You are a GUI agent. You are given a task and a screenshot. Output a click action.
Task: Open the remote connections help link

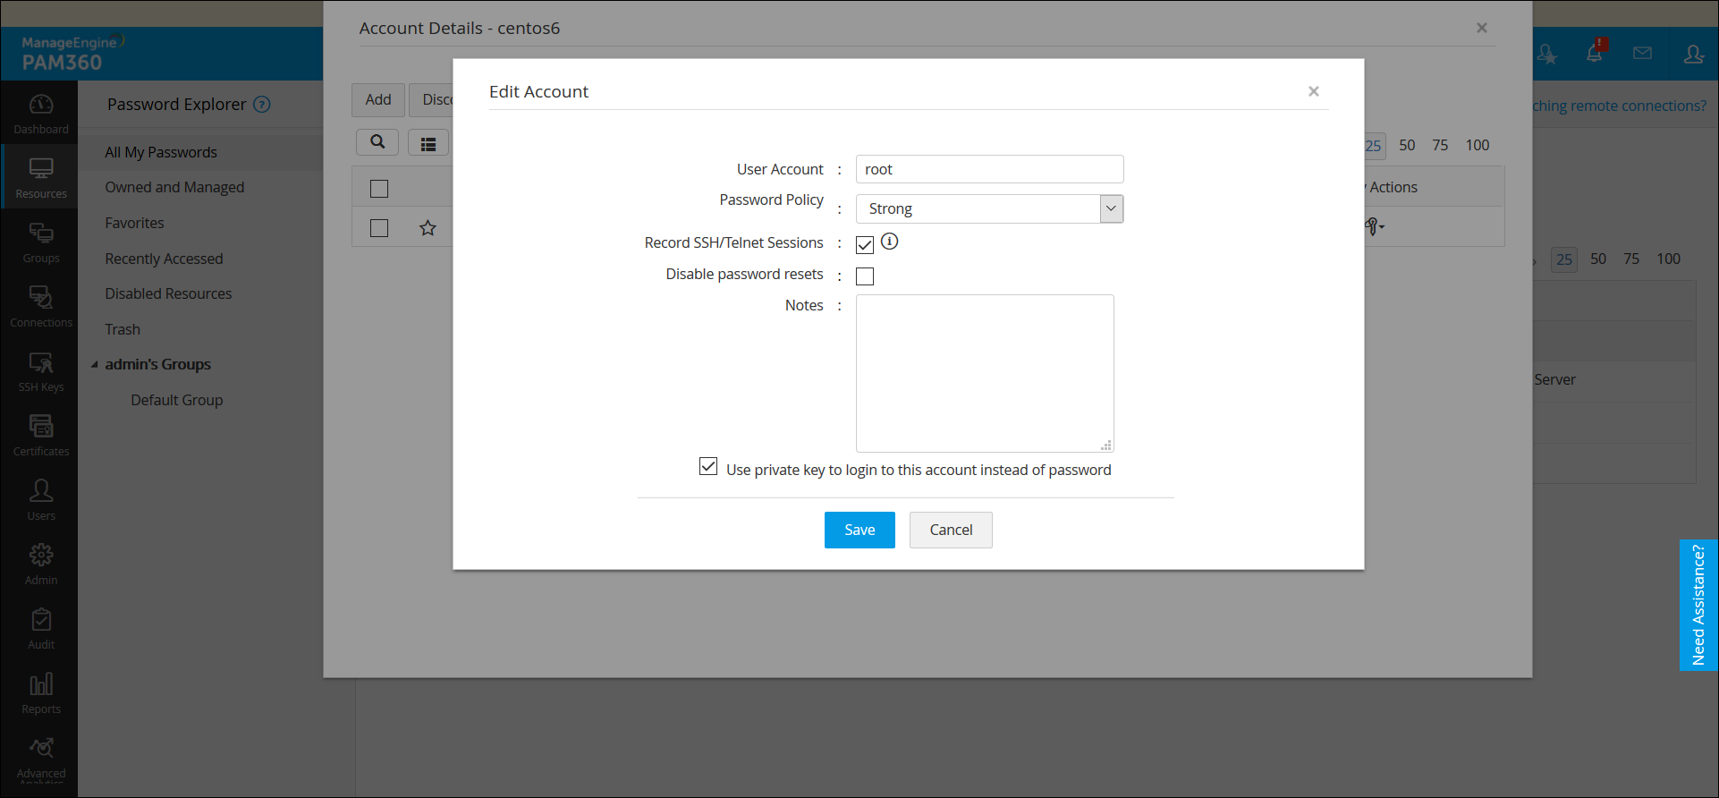click(1619, 106)
